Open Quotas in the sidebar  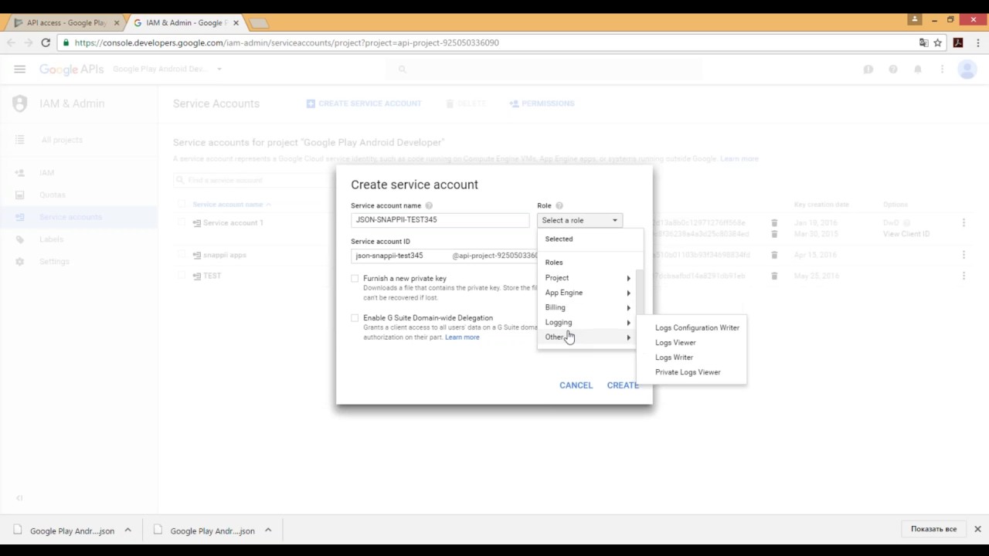point(53,195)
